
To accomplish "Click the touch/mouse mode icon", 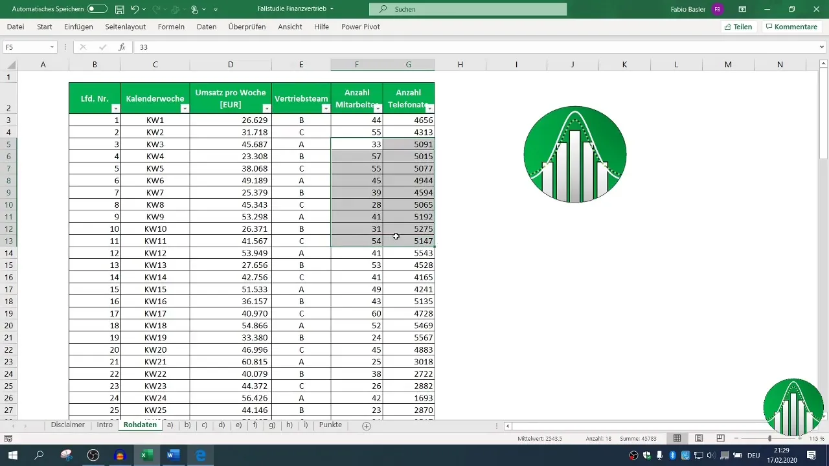I will tap(194, 10).
